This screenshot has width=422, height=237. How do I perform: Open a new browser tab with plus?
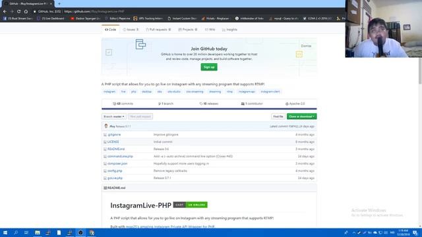click(59, 4)
